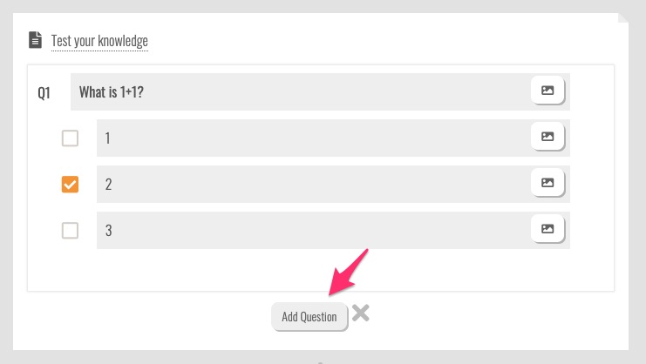Click the folded page corner of the card
The height and width of the screenshot is (364, 646).
(623, 19)
